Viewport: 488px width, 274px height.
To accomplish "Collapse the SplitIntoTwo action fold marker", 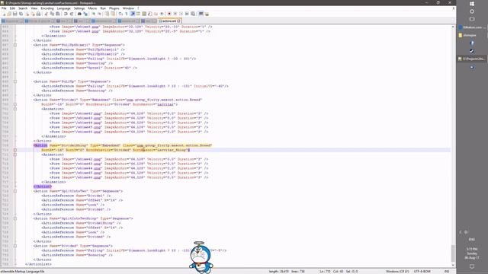I will (x=15, y=191).
